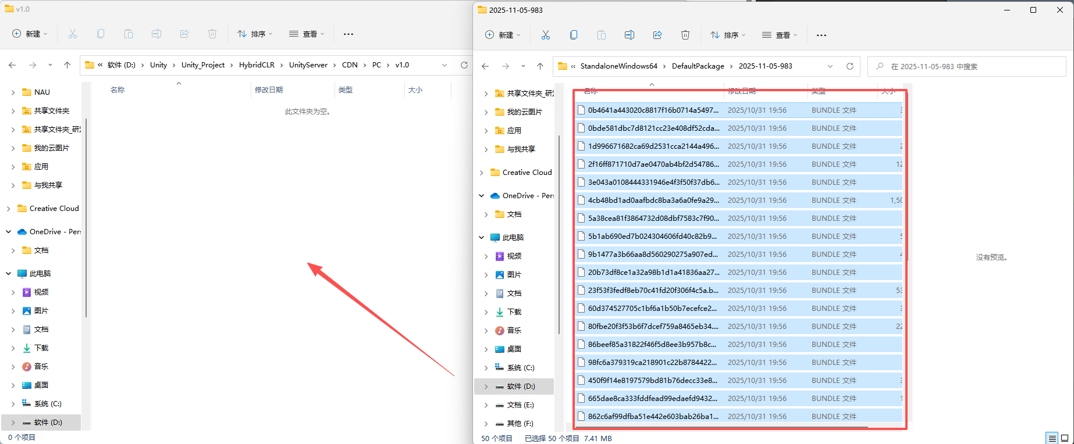Click Paste icon in v1.0 window toolbar
1074x444 pixels.
tap(129, 34)
